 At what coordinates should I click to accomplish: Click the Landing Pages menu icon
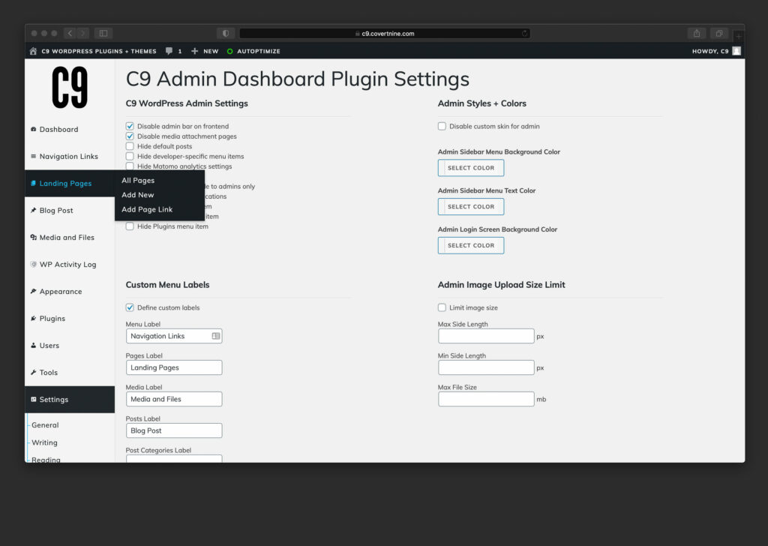(33, 183)
